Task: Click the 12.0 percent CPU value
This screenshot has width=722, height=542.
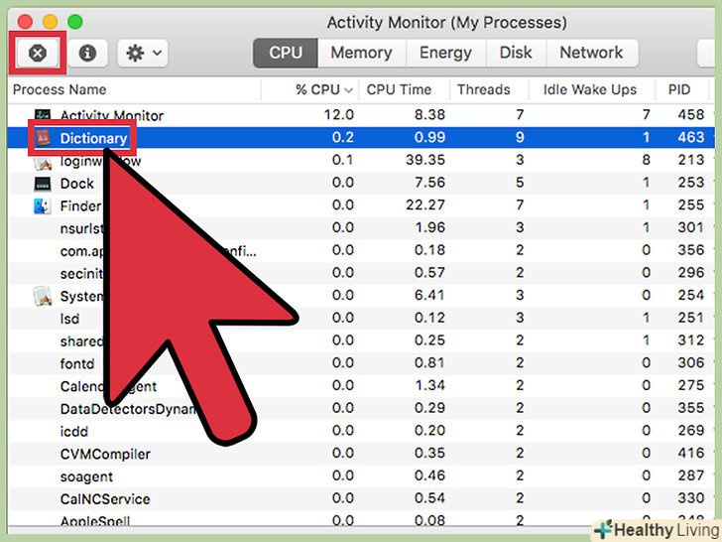Action: pos(339,115)
